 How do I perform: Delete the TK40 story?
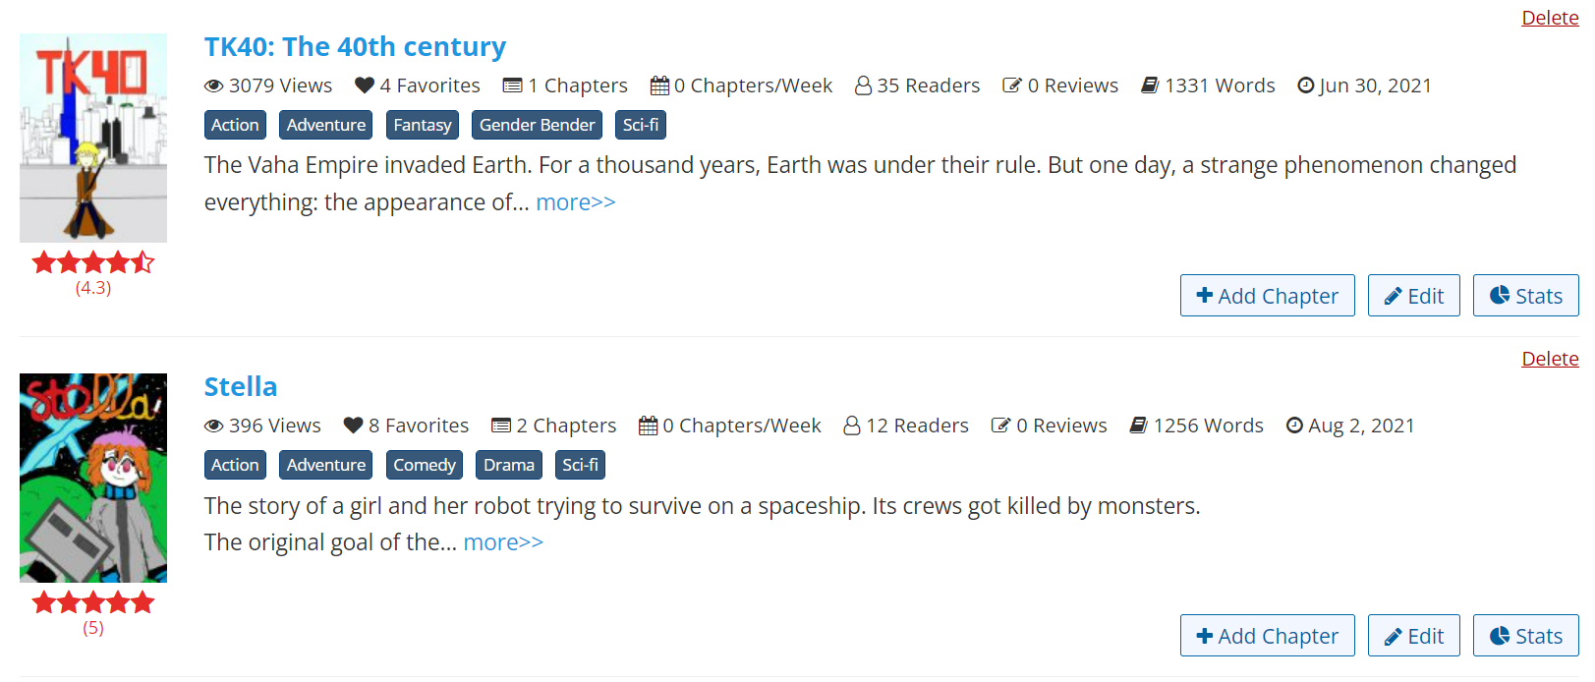pos(1549,18)
